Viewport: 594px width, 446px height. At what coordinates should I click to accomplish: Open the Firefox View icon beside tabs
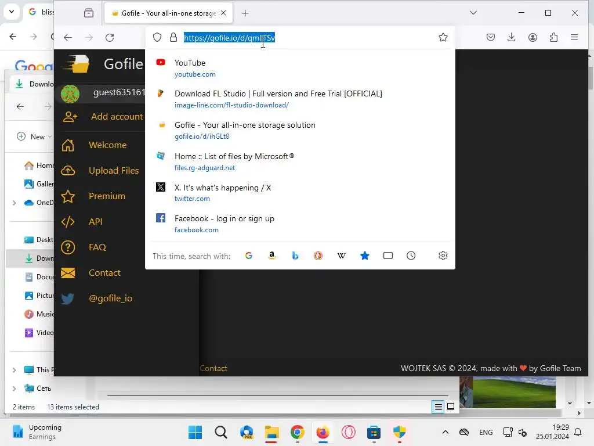coord(89,13)
